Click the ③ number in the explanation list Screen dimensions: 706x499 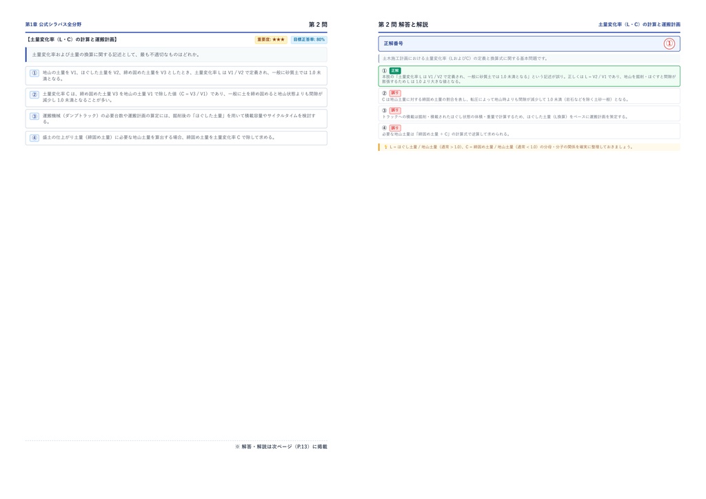(384, 110)
